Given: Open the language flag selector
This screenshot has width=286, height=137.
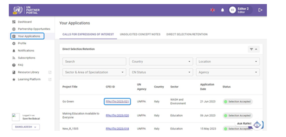Looking at the screenshot, I should [212, 10].
